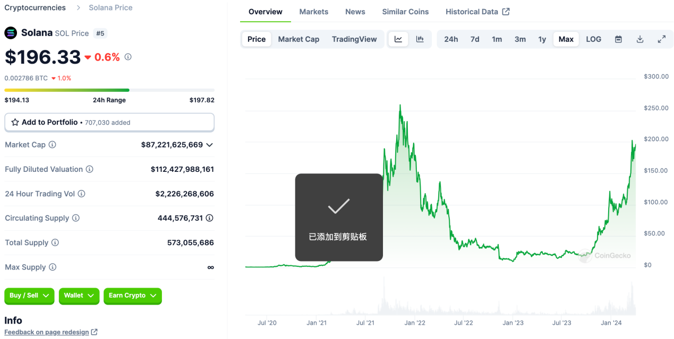674x339 pixels.
Task: Open the calendar date picker icon
Action: click(x=618, y=39)
